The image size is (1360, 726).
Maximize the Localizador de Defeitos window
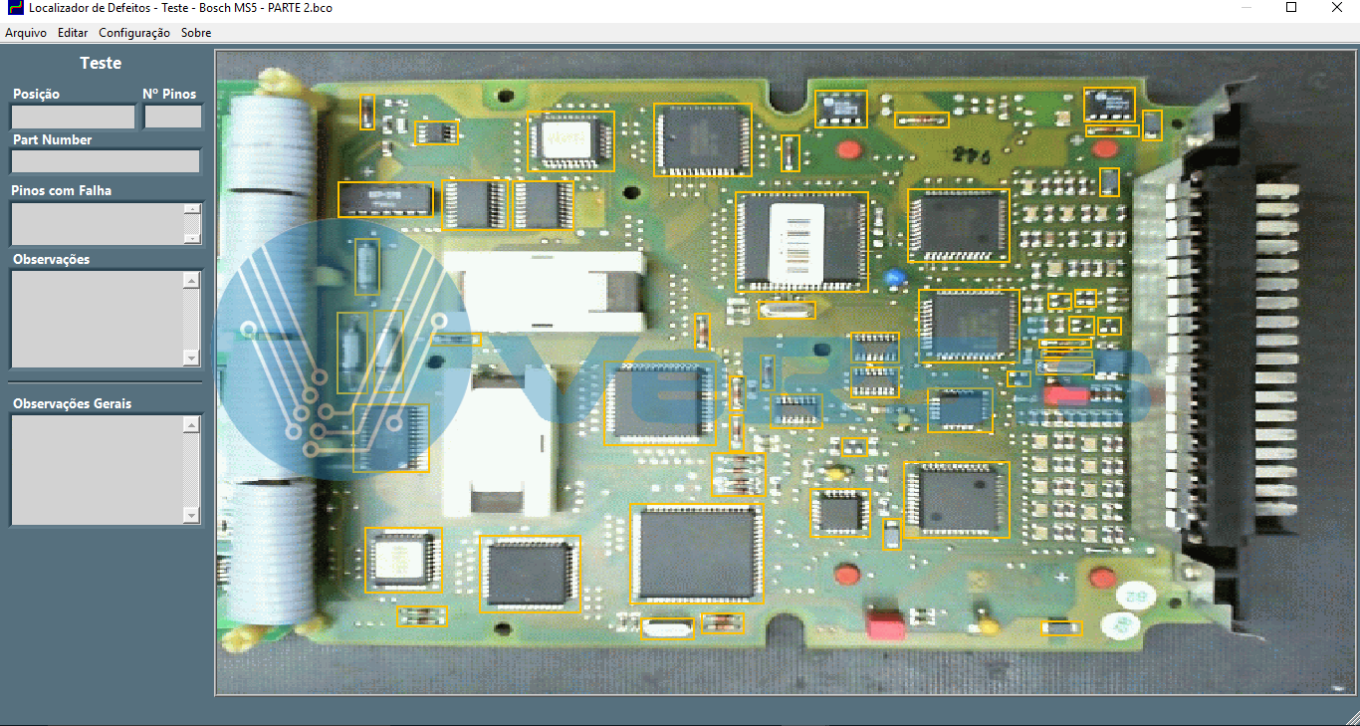pyautogui.click(x=1291, y=8)
